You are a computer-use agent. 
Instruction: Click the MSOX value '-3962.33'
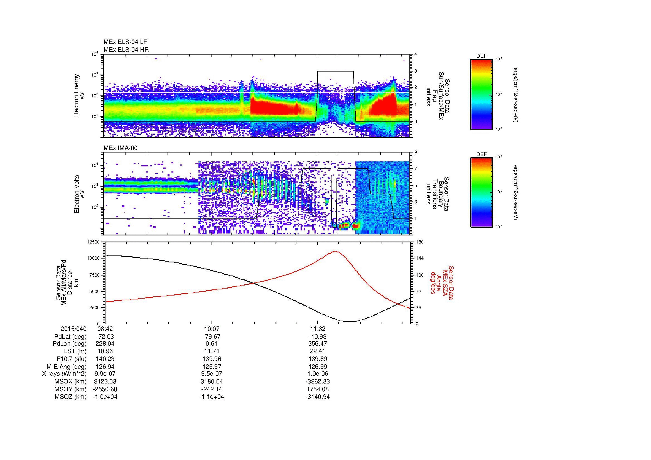coord(318,382)
